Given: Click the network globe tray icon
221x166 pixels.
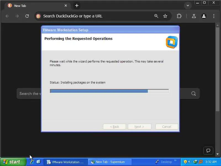Looking at the screenshot, I should point(195,162).
